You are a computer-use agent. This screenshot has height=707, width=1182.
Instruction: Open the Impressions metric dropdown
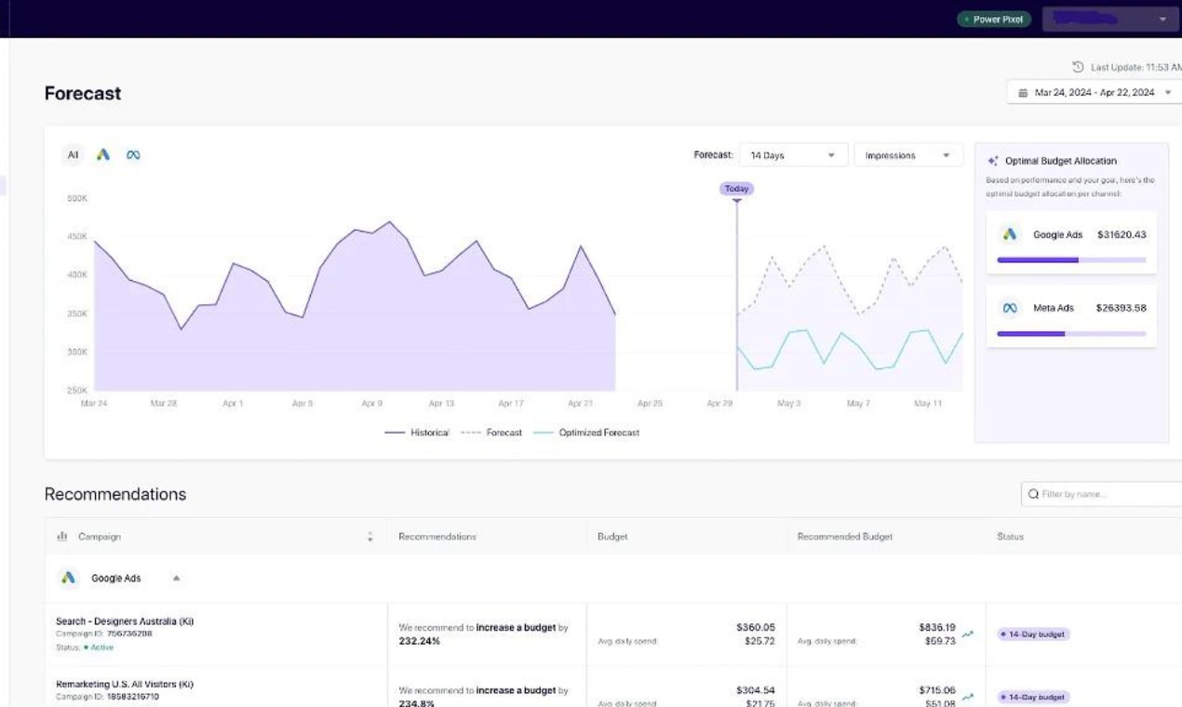pyautogui.click(x=908, y=155)
